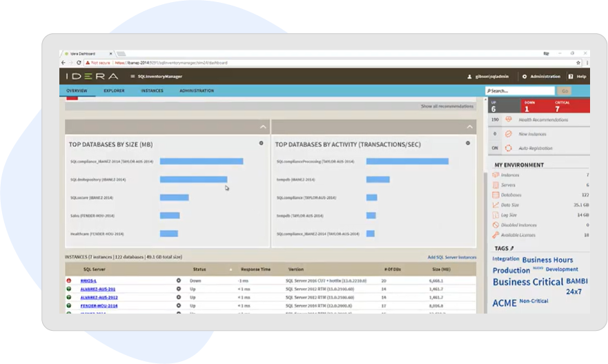Open Databases in My Environment
Screen dimensions: 608x364
pos(511,195)
